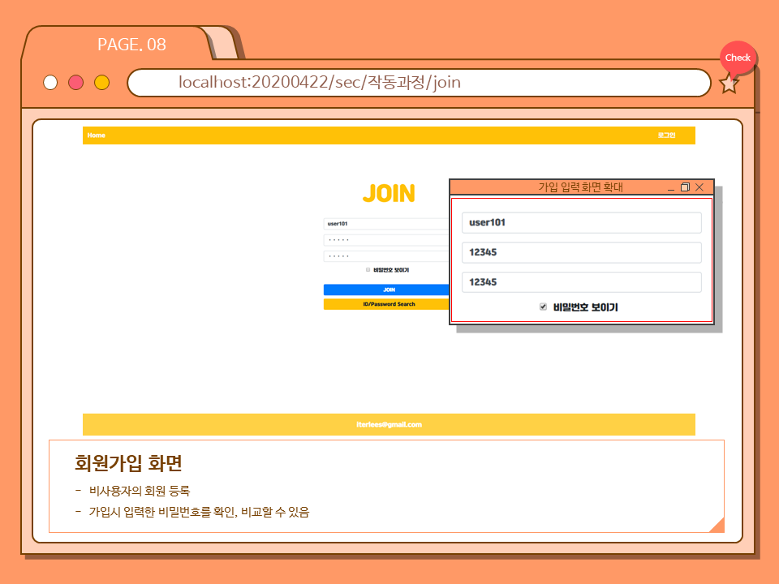The image size is (779, 584).
Task: Click the localhost address bar
Action: coord(418,83)
